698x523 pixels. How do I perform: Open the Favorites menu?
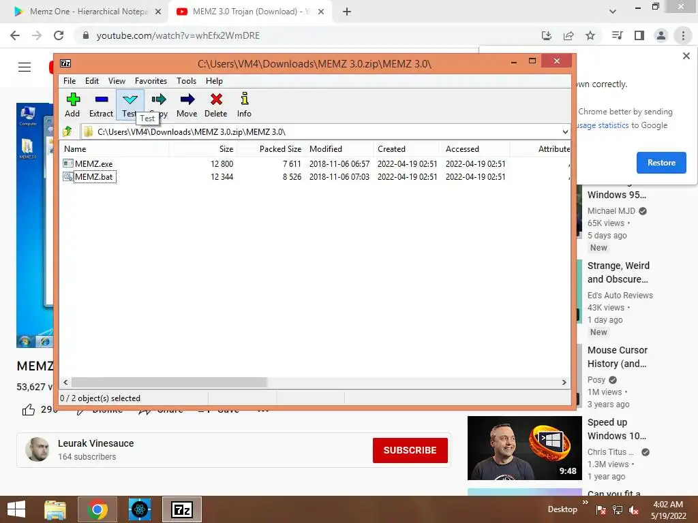click(x=151, y=81)
